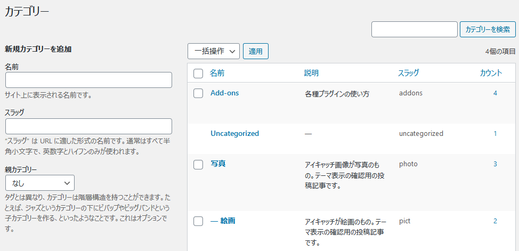Click the スラッグ slug input field
Viewport: 519px width, 251px height.
[x=88, y=126]
